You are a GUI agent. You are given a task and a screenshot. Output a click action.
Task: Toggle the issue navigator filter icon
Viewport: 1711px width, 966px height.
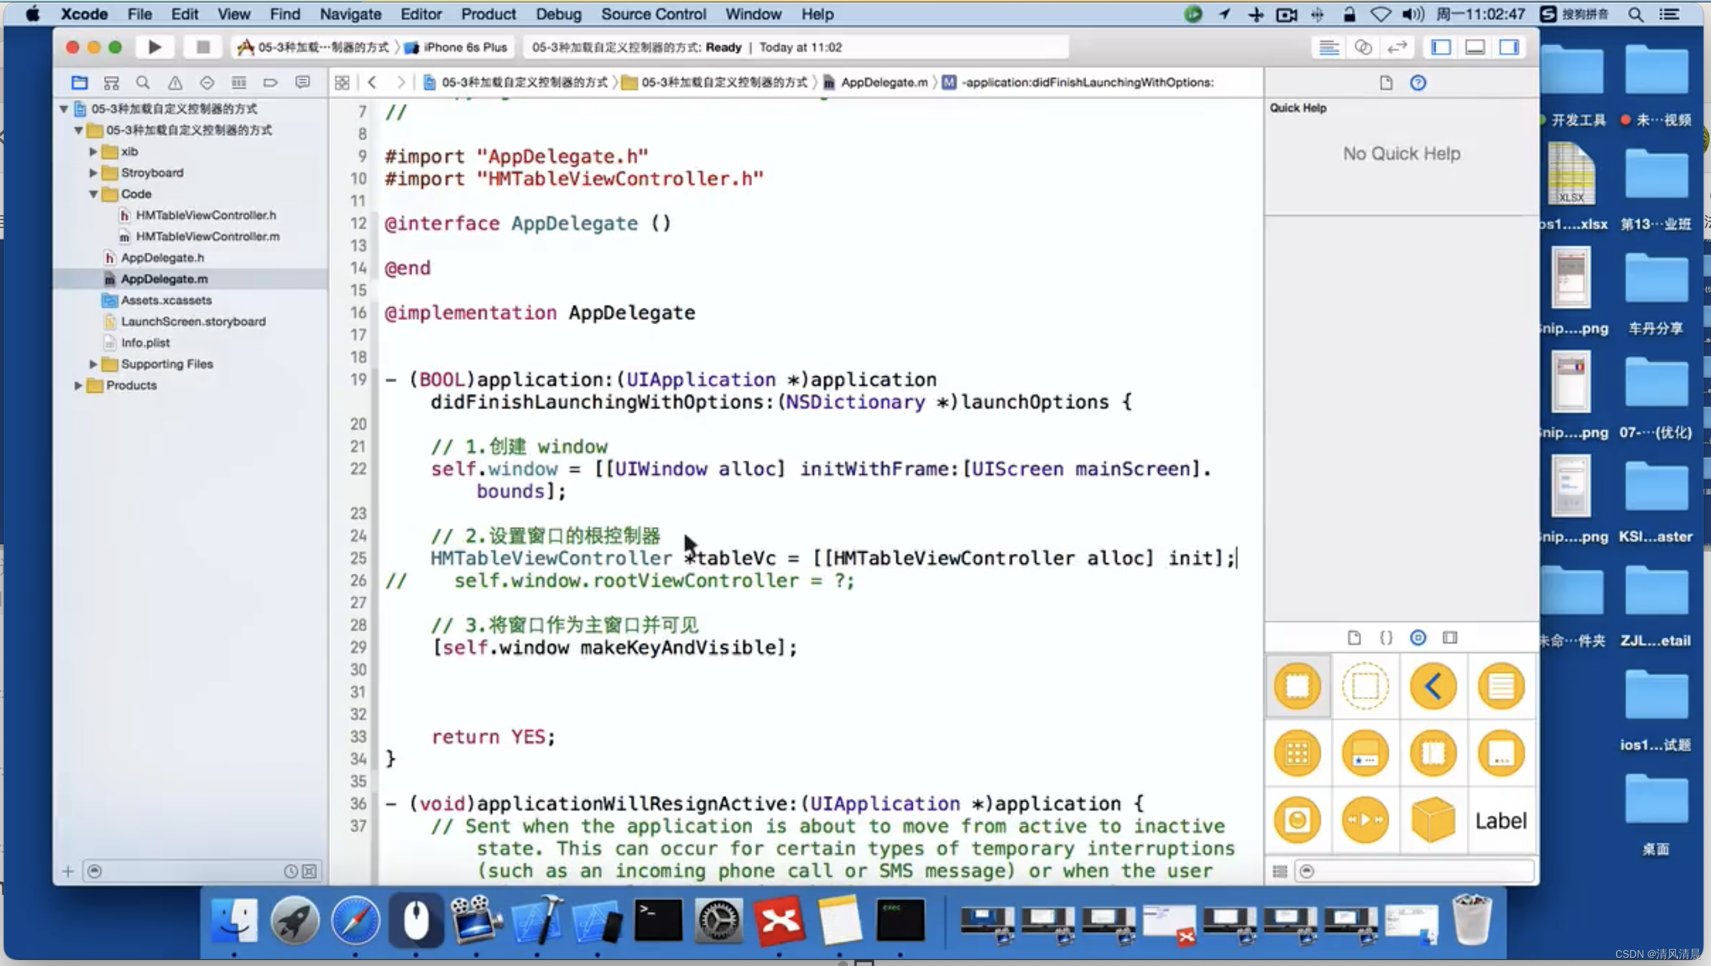coord(174,82)
